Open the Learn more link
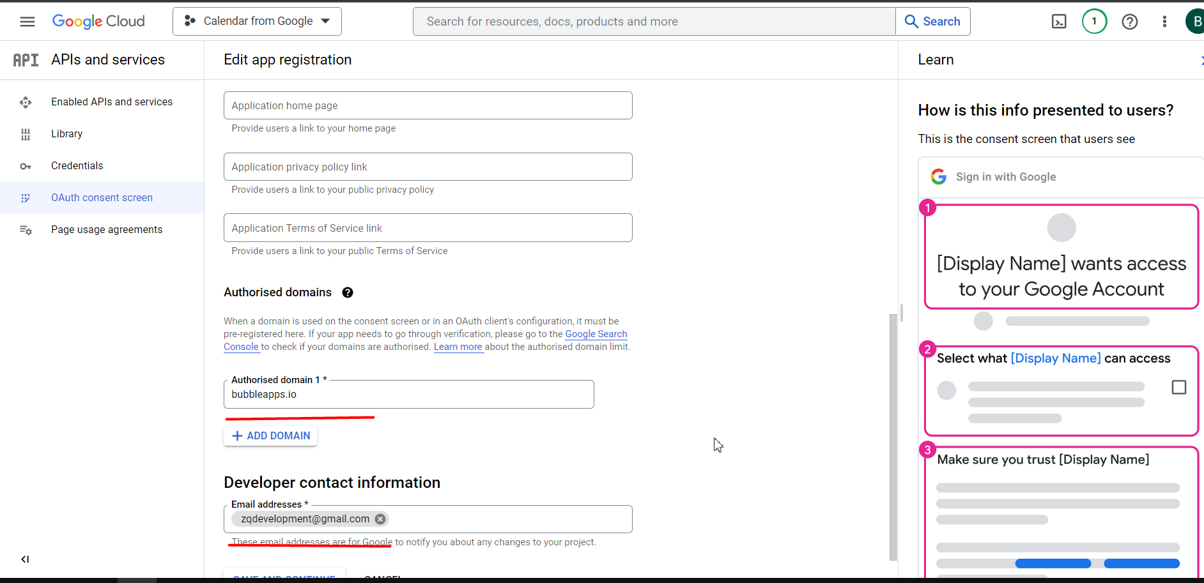Viewport: 1204px width, 583px height. 458,347
